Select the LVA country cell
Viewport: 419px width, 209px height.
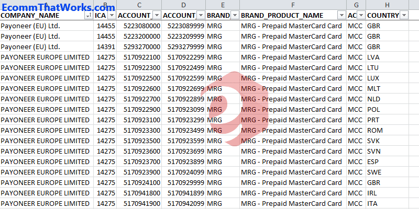coord(387,57)
